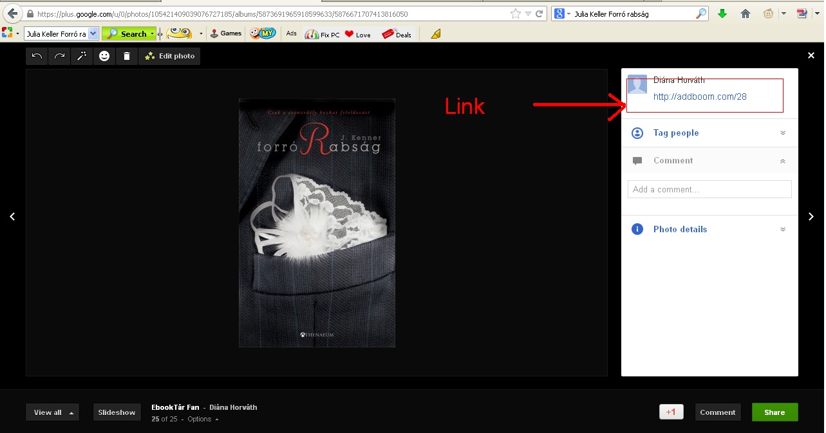Image resolution: width=826 pixels, height=433 pixels.
Task: Click the monkey face add-on icon
Action: point(768,14)
